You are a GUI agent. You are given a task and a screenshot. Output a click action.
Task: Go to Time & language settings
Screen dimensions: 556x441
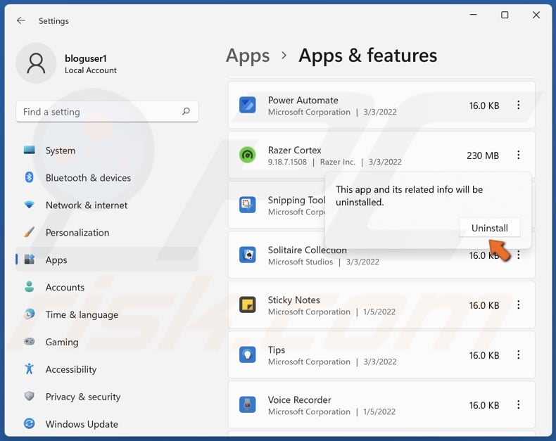[x=107, y=314]
